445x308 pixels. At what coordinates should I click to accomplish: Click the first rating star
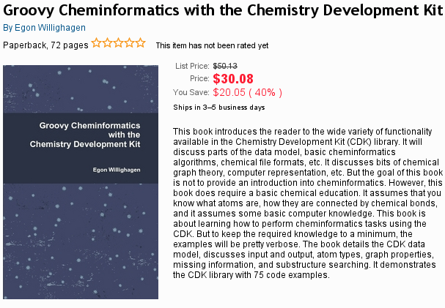(x=97, y=42)
